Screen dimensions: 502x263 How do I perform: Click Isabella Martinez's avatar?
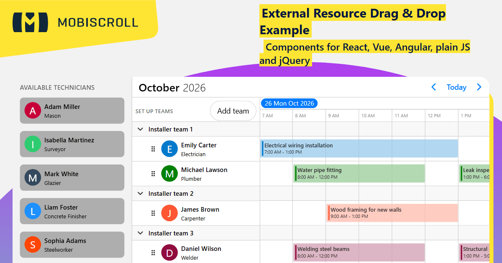[33, 144]
